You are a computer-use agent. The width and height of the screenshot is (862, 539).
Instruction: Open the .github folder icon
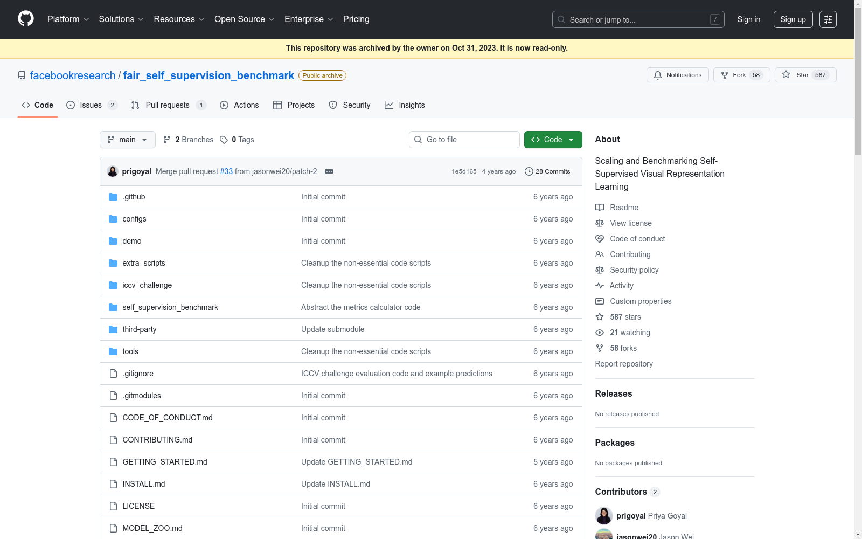(113, 197)
